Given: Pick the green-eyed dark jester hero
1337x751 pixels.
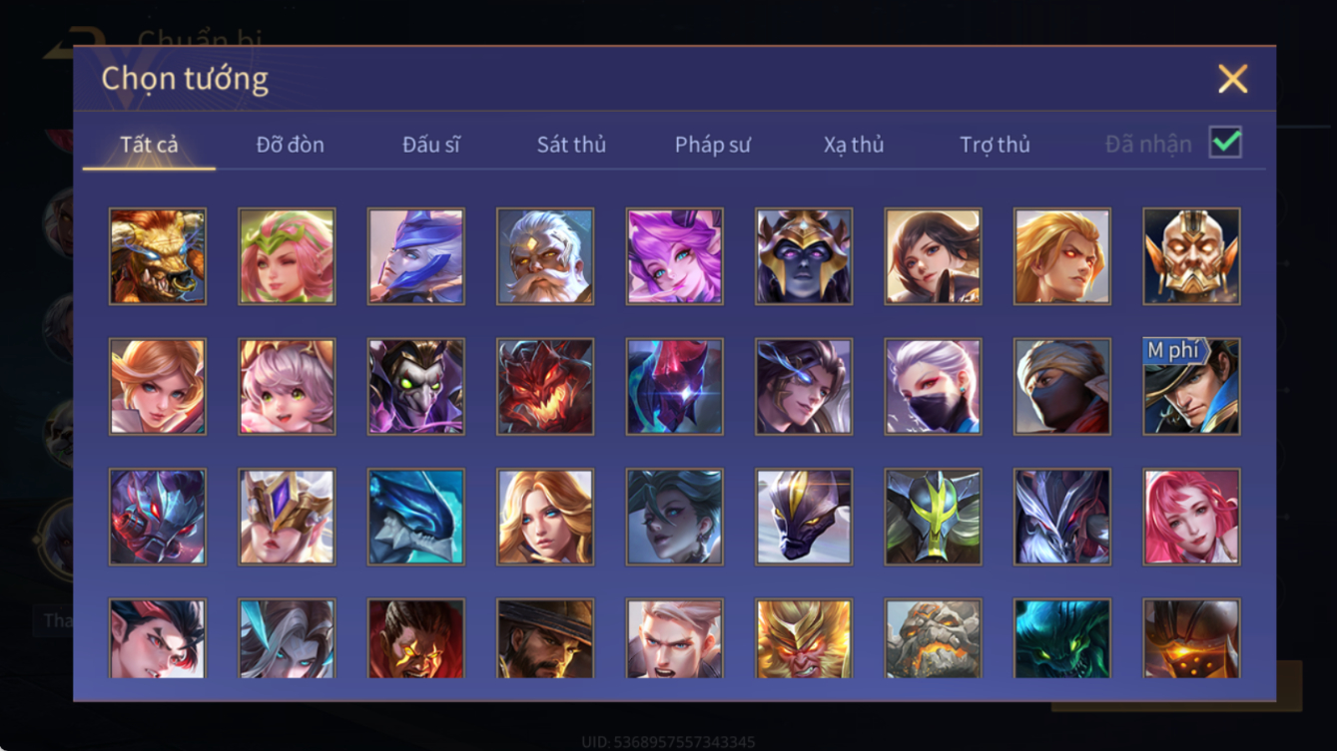Looking at the screenshot, I should pos(416,387).
